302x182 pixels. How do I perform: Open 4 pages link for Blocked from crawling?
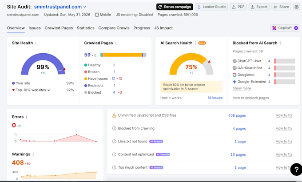pos(239,128)
